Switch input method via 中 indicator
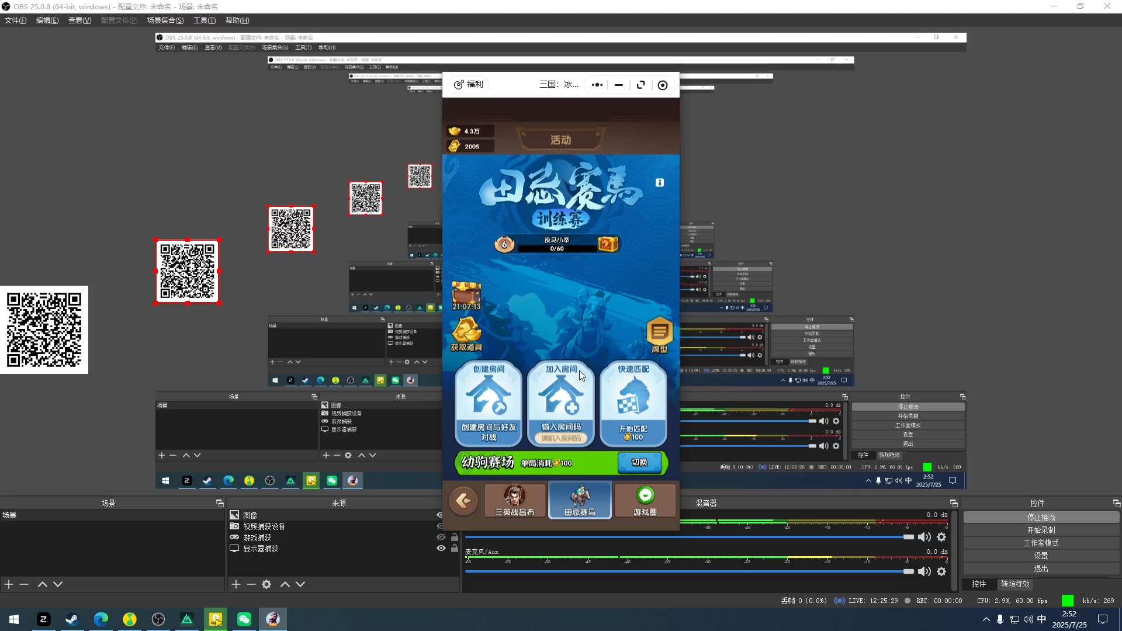This screenshot has height=631, width=1122. [x=1041, y=619]
